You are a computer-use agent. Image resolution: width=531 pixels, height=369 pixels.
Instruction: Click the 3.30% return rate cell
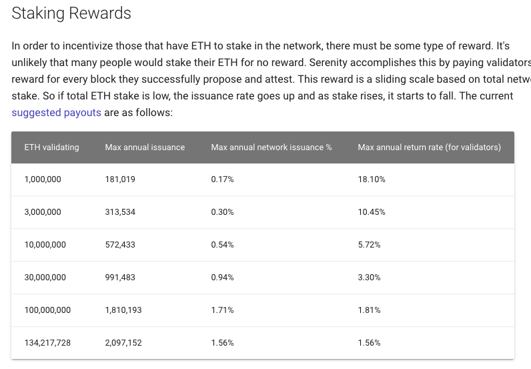[369, 278]
